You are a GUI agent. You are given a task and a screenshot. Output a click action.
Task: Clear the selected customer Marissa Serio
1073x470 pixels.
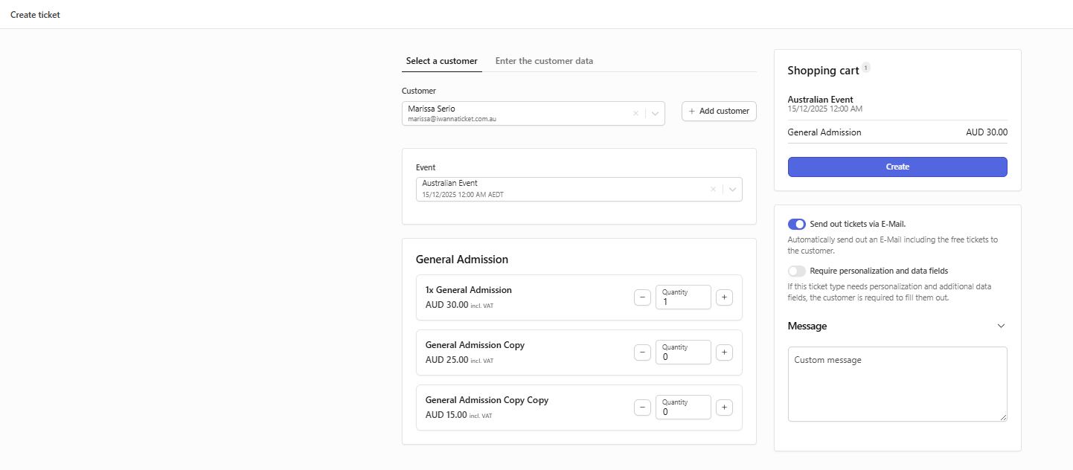[635, 114]
